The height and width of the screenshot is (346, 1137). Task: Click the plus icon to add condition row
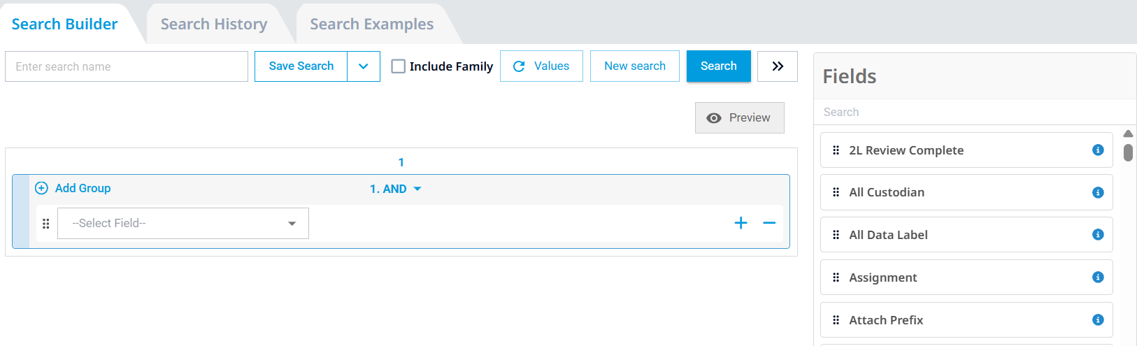[741, 223]
